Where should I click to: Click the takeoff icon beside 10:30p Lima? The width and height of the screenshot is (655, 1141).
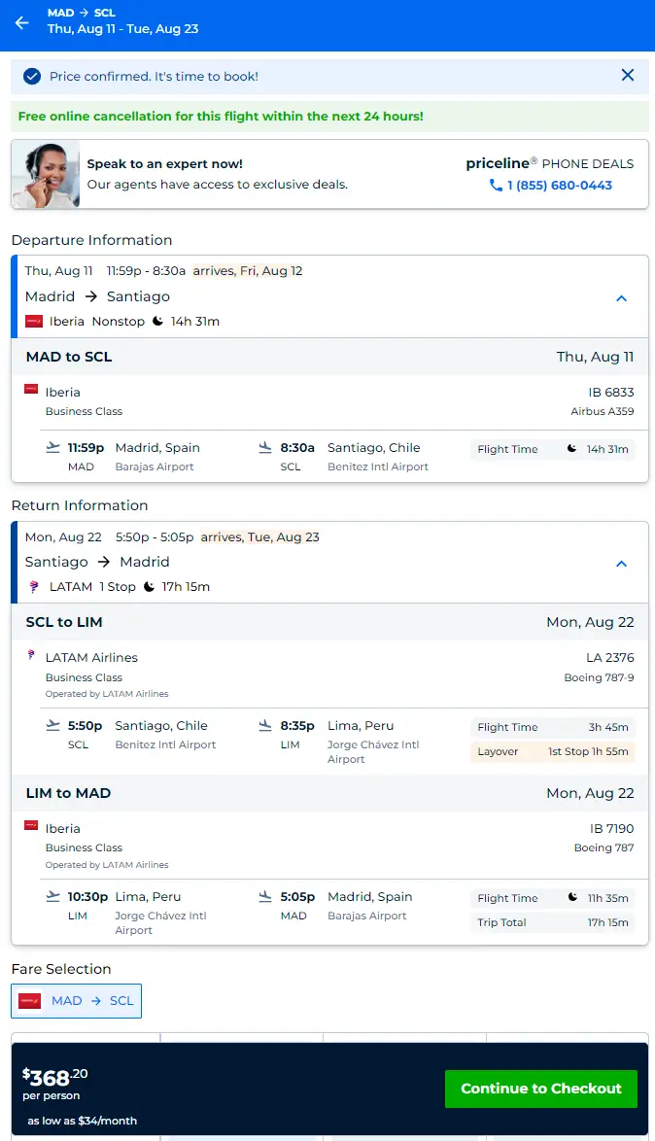pyautogui.click(x=52, y=897)
